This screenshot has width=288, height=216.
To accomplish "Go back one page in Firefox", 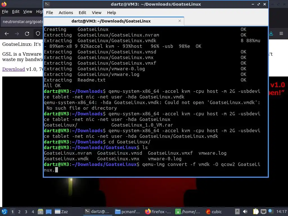I will [x=7, y=34].
